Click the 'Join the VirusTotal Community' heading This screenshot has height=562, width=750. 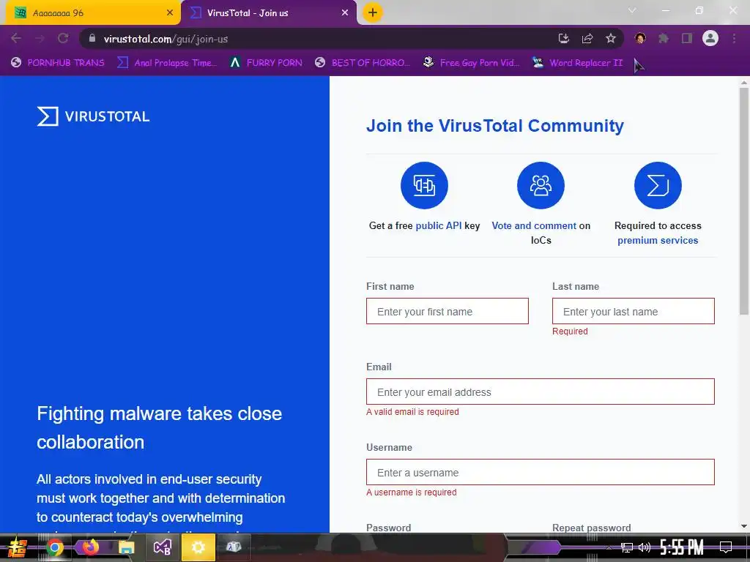tap(495, 126)
